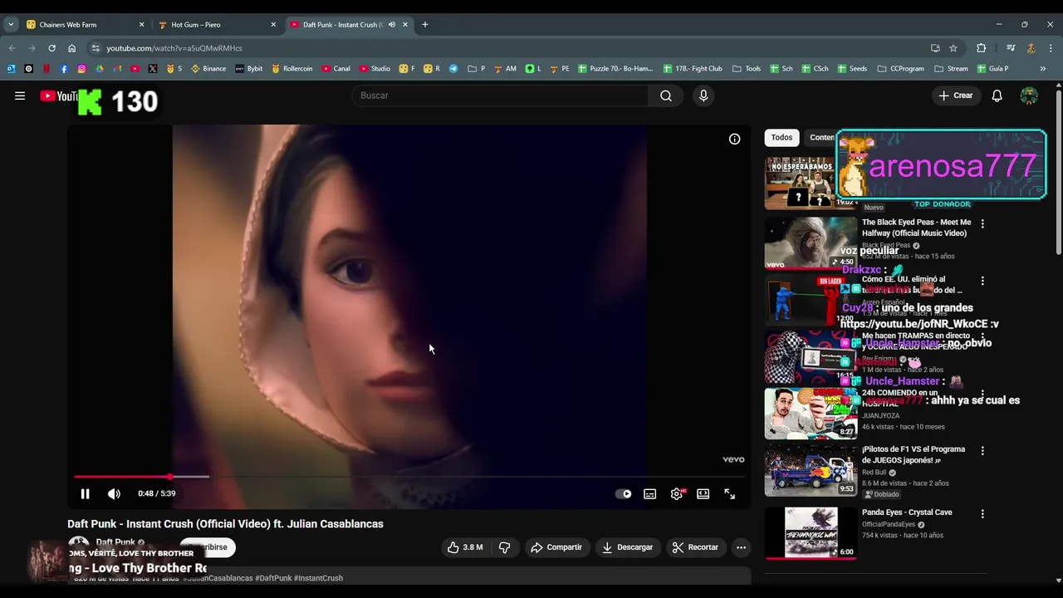Open Tools bookmark folder
Image resolution: width=1063 pixels, height=598 pixels.
click(747, 69)
